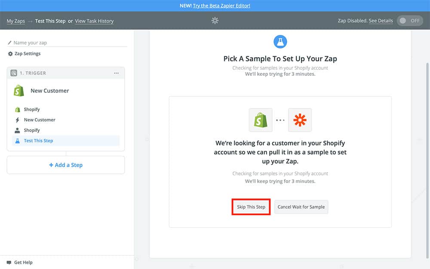Click the trigger step badge icon
This screenshot has height=269, width=430.
point(14,73)
